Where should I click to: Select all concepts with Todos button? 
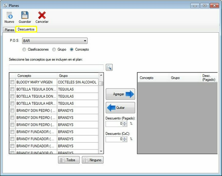(69, 160)
